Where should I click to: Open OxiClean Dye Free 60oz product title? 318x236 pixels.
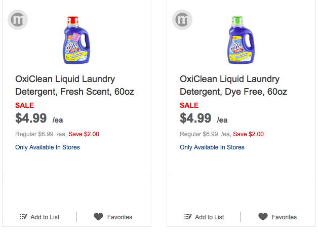tap(233, 86)
